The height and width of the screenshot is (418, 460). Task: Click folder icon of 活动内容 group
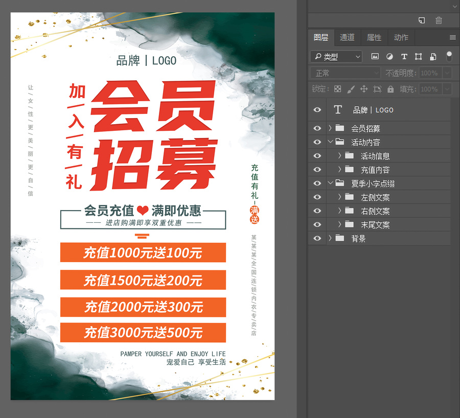point(340,142)
